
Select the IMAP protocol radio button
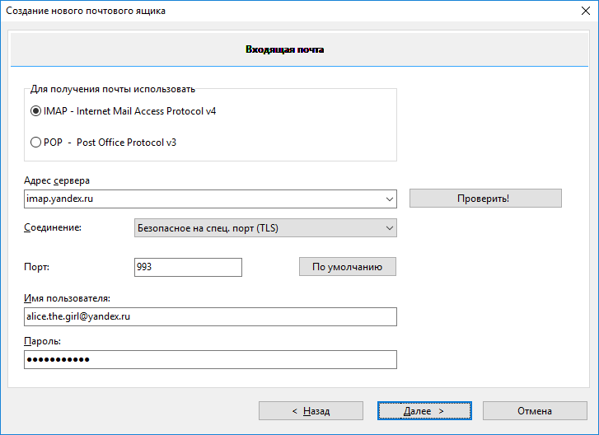coord(35,111)
